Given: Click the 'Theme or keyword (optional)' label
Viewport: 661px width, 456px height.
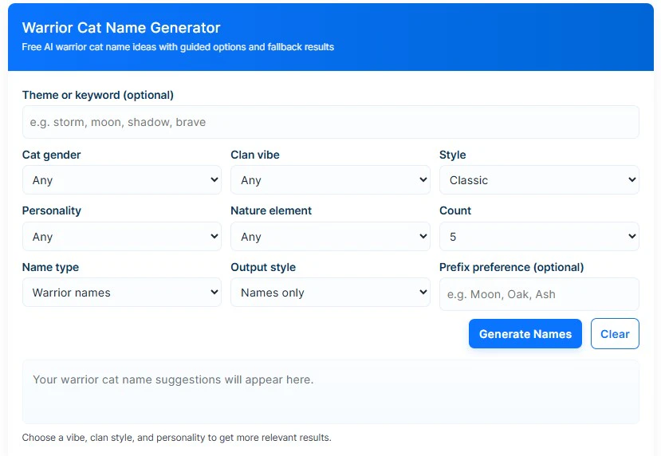Looking at the screenshot, I should point(98,95).
